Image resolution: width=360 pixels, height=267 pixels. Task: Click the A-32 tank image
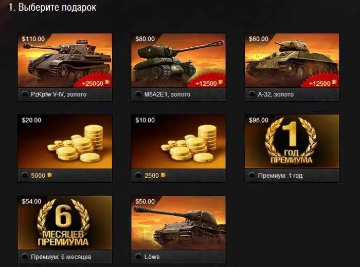coord(292,60)
